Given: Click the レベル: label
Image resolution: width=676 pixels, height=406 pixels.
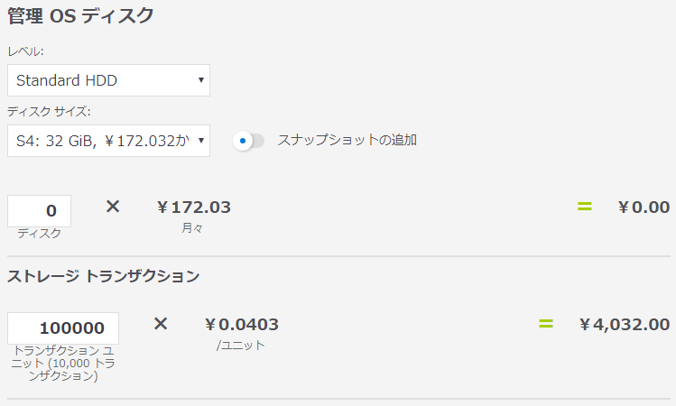Looking at the screenshot, I should point(25,51).
